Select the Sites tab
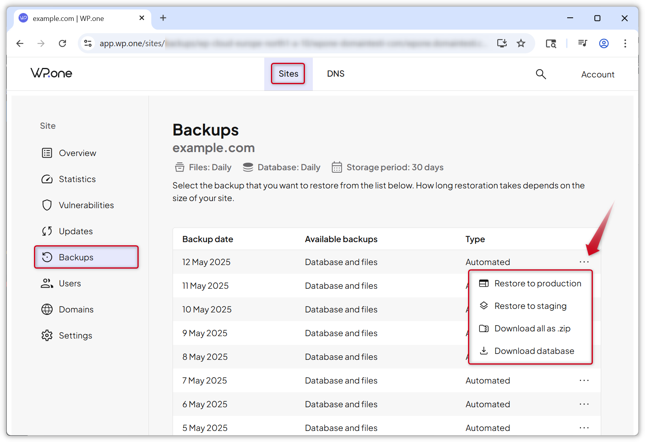Image resolution: width=645 pixels, height=442 pixels. [x=288, y=74]
